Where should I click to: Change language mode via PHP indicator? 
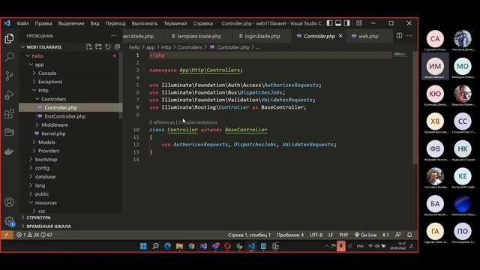click(x=343, y=235)
